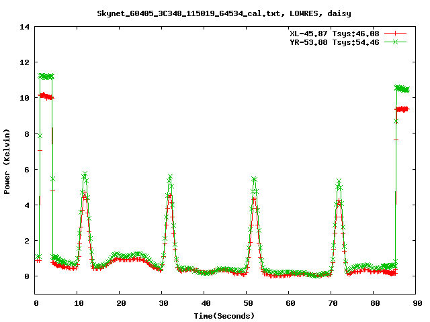Click red calibration plateau at plot start
The image size is (430, 322).
[x=46, y=97]
